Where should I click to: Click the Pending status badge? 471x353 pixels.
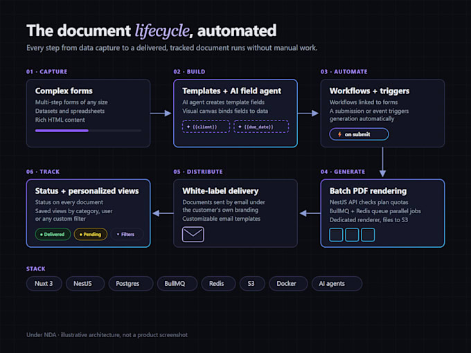point(91,235)
